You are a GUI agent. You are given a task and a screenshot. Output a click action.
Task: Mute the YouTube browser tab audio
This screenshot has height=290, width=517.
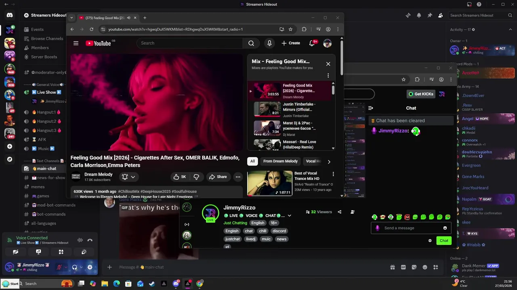pos(128,18)
